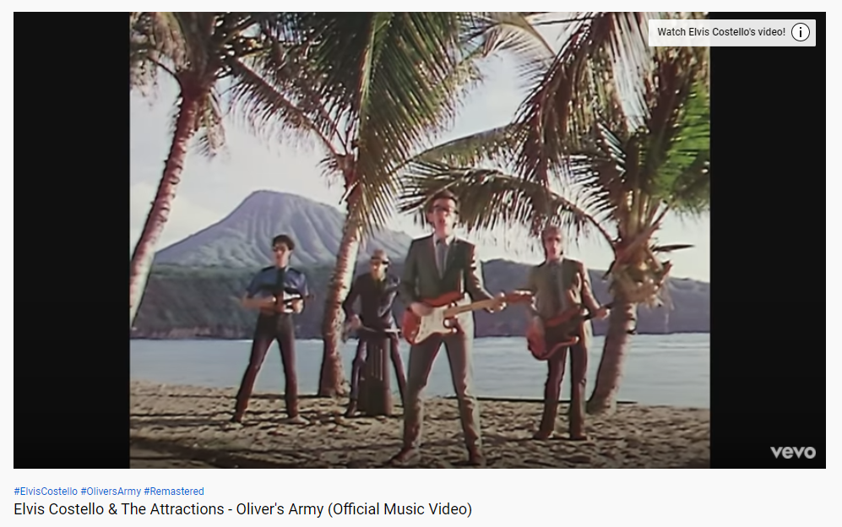The image size is (842, 527).
Task: Open the #ElvisCostello hashtag link
Action: pyautogui.click(x=46, y=491)
